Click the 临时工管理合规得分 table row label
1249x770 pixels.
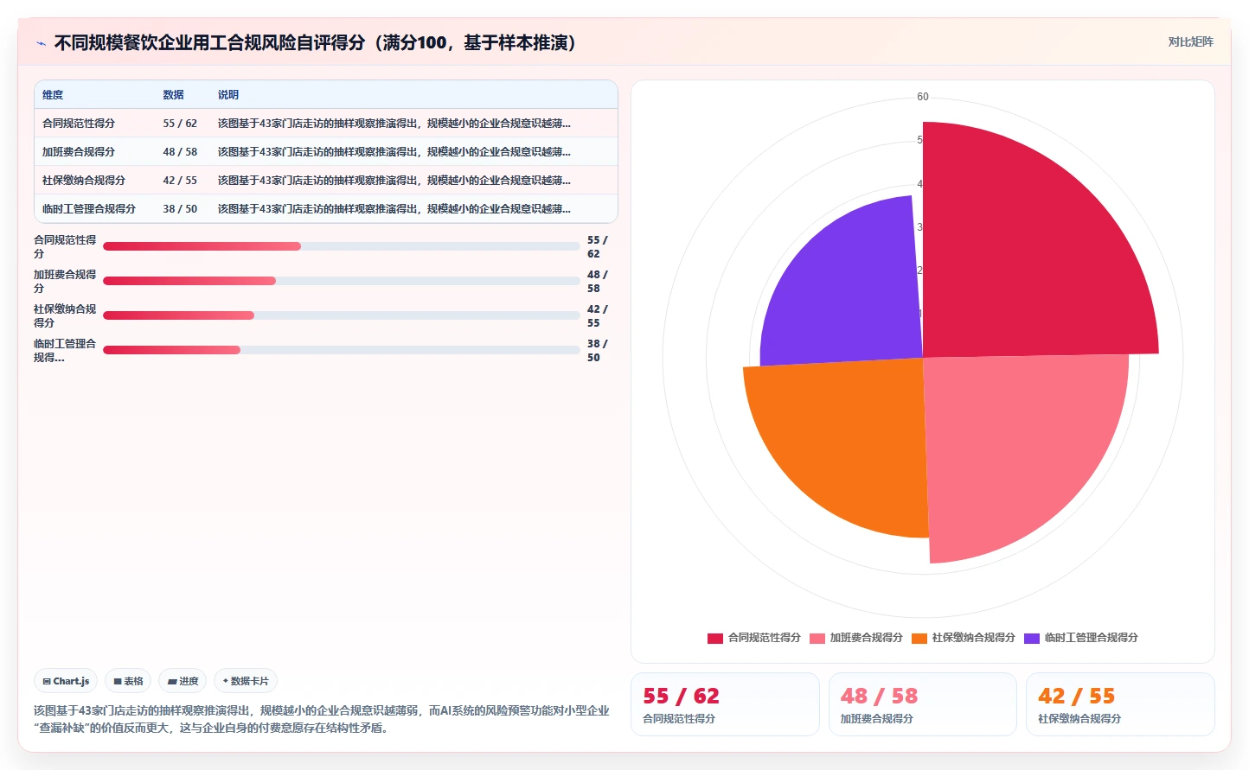coord(89,209)
